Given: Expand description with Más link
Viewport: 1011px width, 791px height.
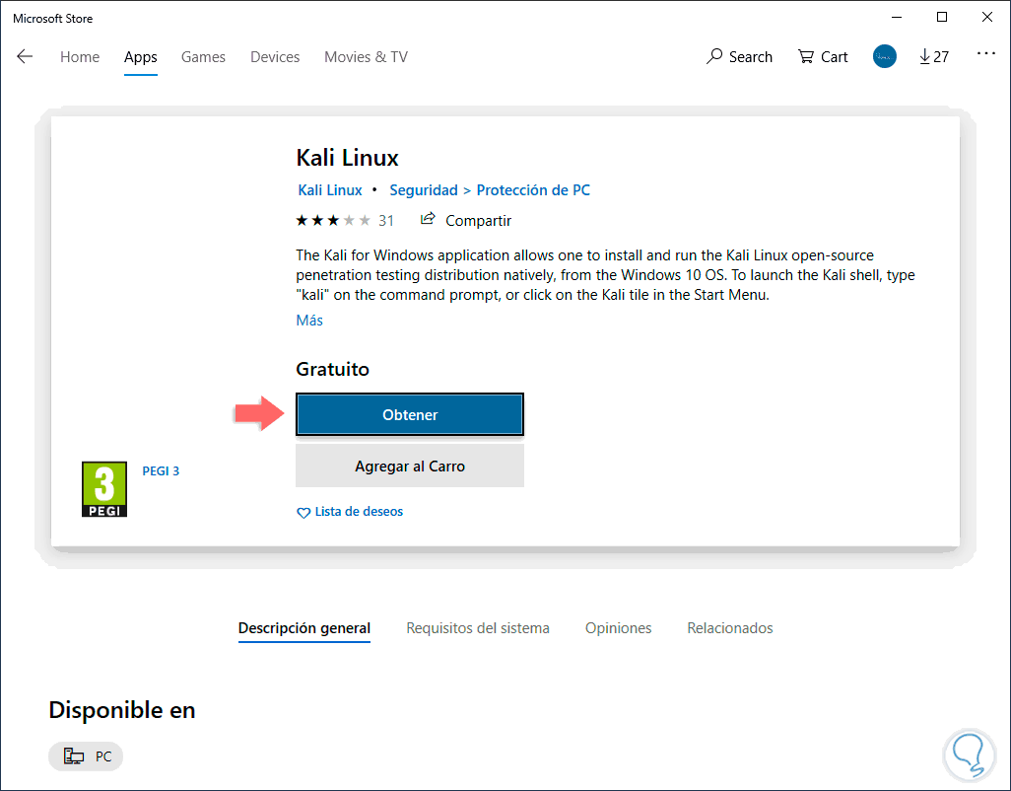Looking at the screenshot, I should pos(309,321).
